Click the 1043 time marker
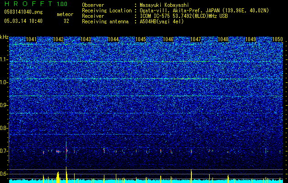This screenshot has height=183, width=288. 86,39
